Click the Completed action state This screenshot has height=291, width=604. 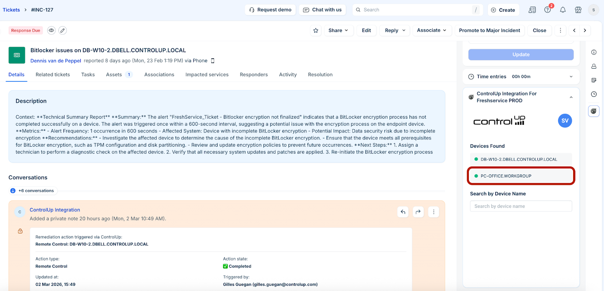[x=237, y=266]
